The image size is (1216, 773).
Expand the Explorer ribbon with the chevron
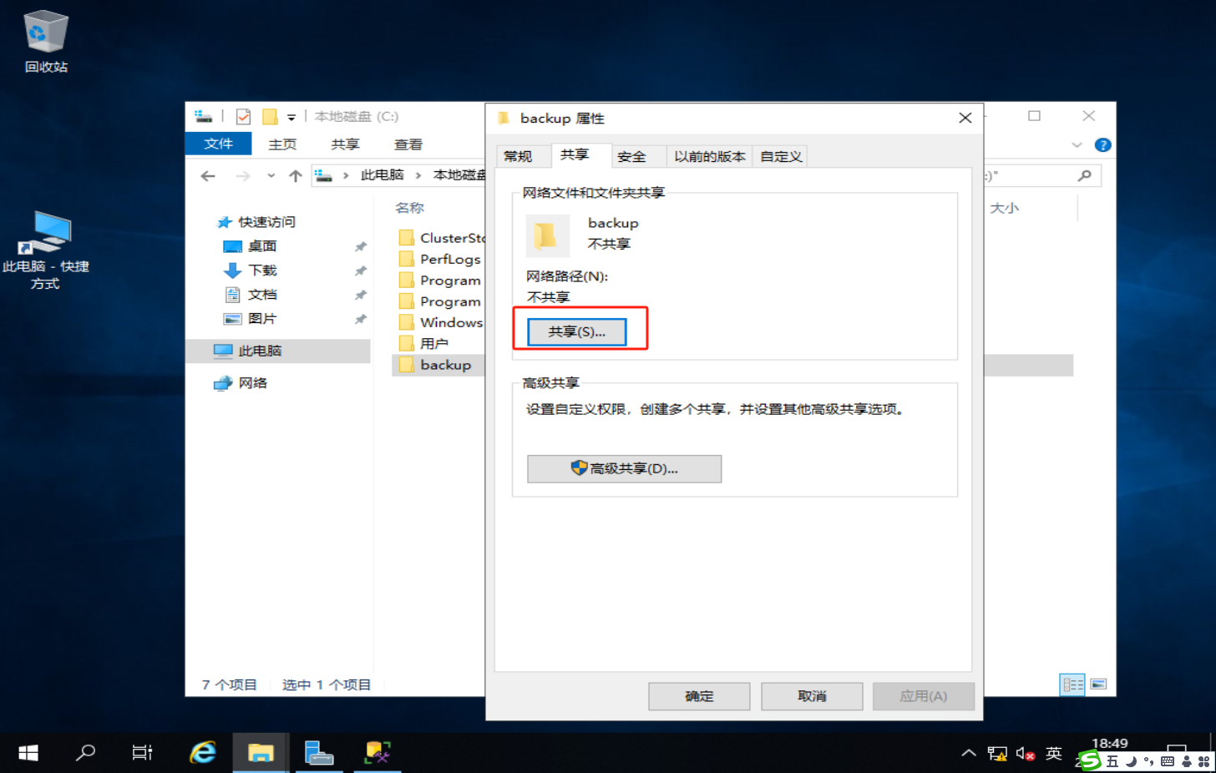[1077, 145]
